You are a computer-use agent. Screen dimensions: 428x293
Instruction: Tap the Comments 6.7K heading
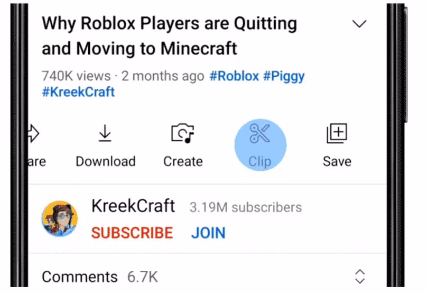pyautogui.click(x=100, y=277)
